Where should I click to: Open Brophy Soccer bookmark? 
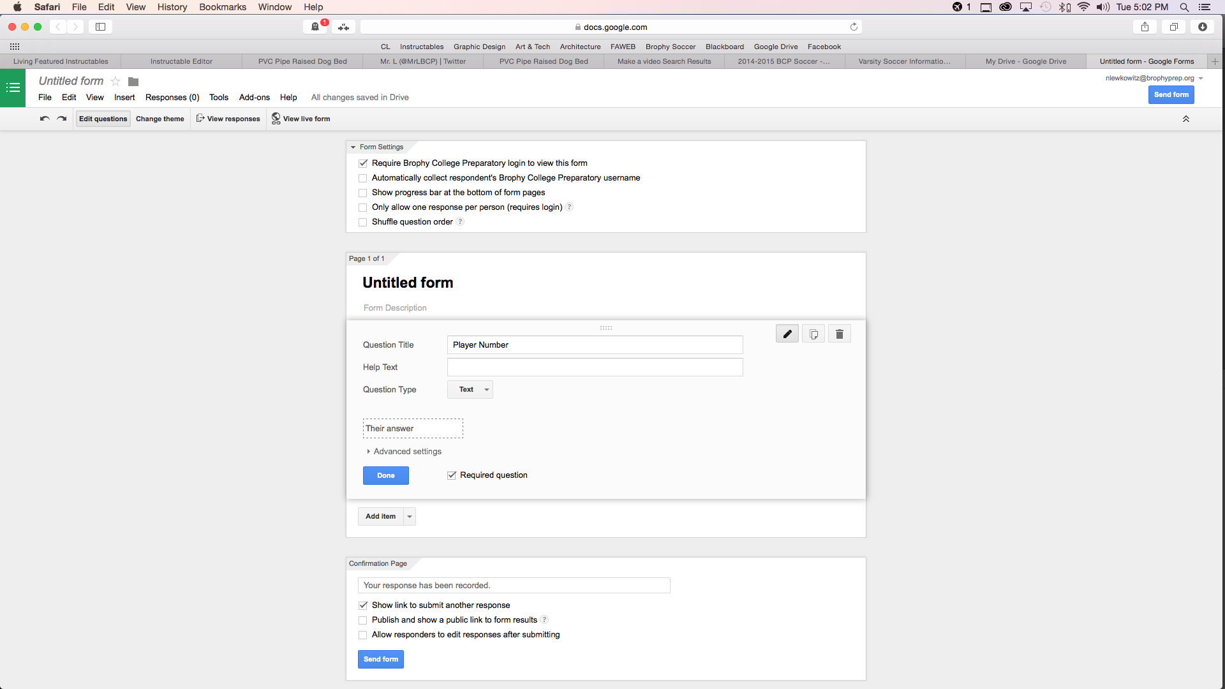coord(671,47)
